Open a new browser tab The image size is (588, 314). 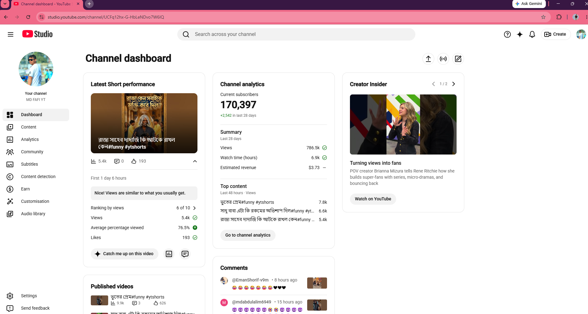coord(89,4)
